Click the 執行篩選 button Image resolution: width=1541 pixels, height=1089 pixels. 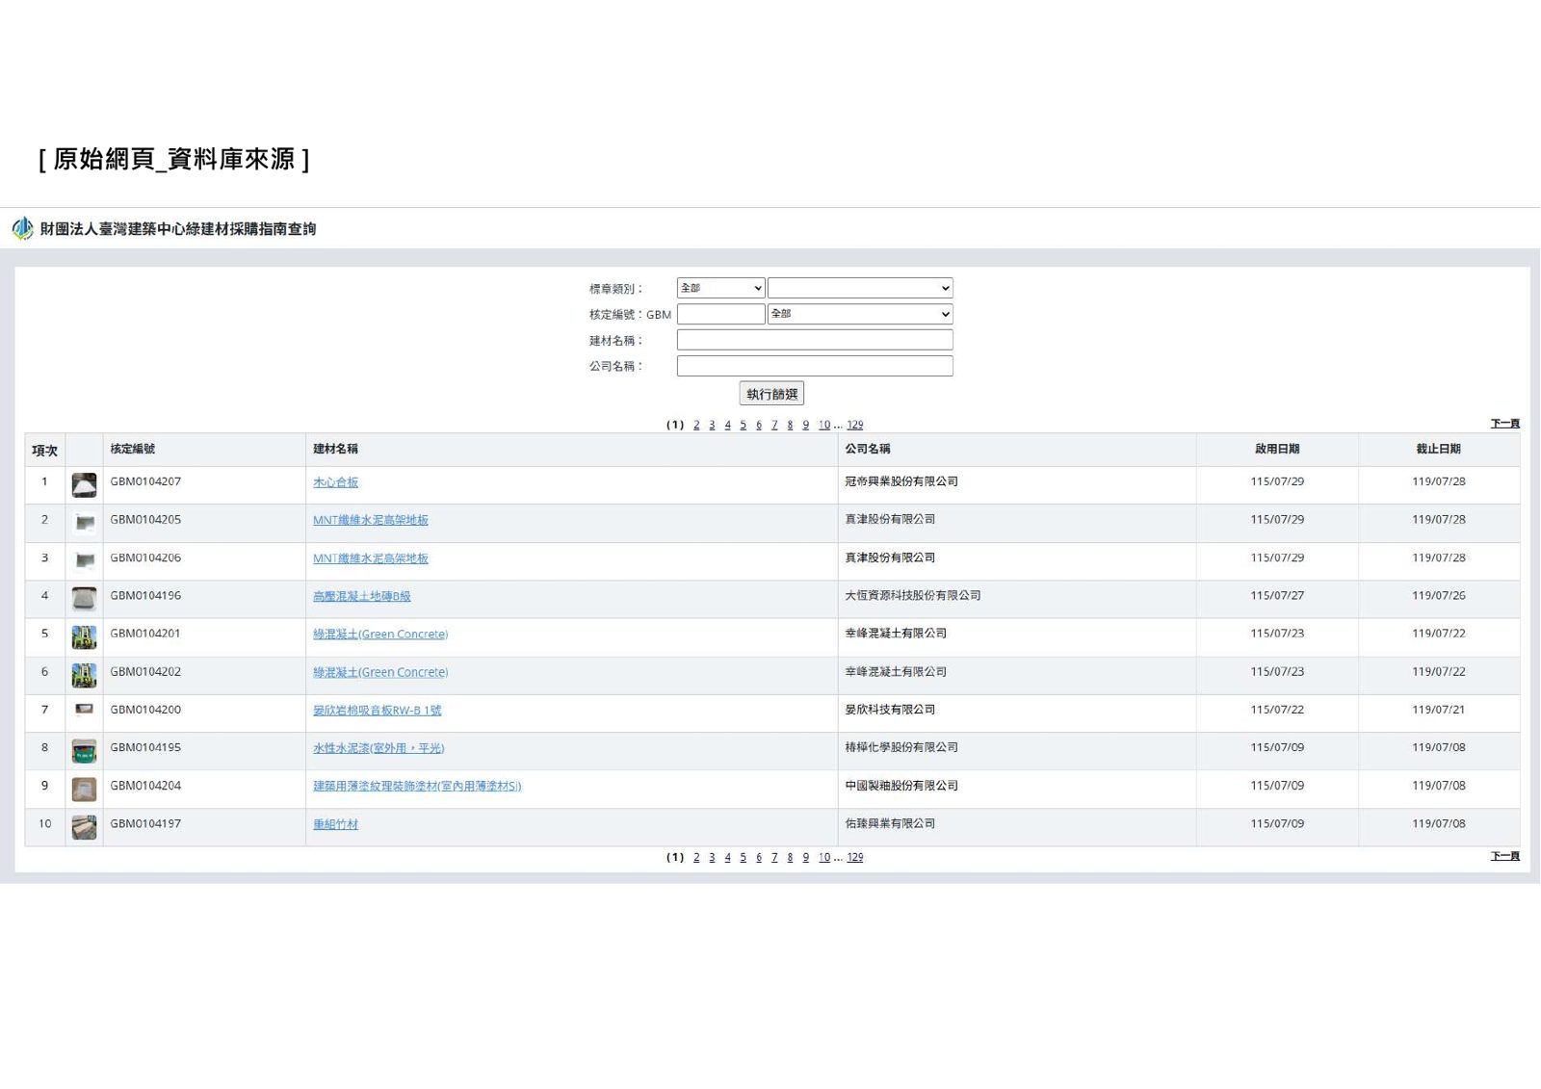pyautogui.click(x=771, y=394)
